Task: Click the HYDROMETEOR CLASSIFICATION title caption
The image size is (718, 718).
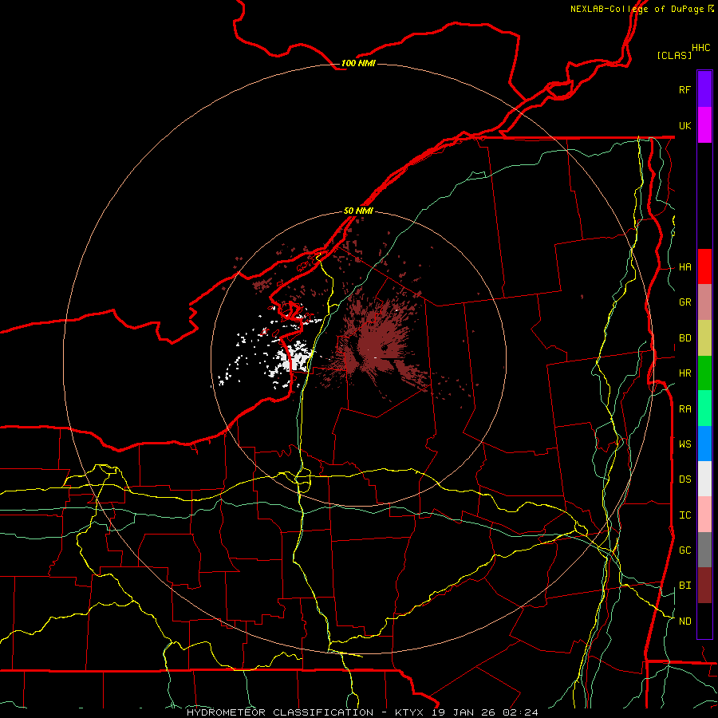Action: click(x=280, y=712)
